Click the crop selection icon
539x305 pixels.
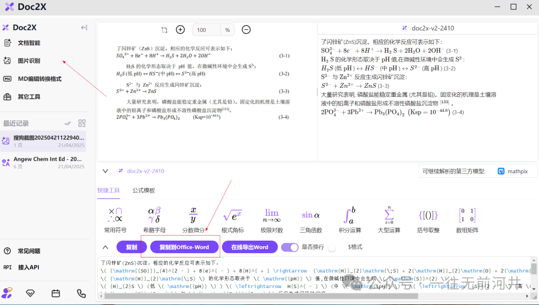tap(165, 30)
